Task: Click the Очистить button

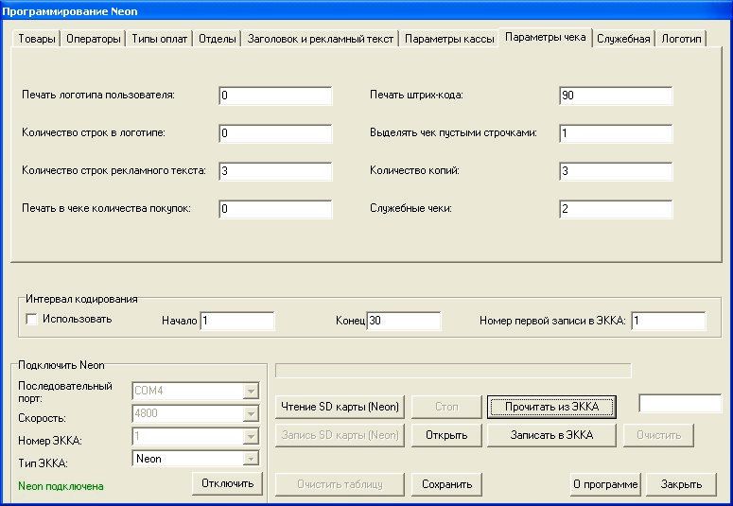Action: click(658, 435)
